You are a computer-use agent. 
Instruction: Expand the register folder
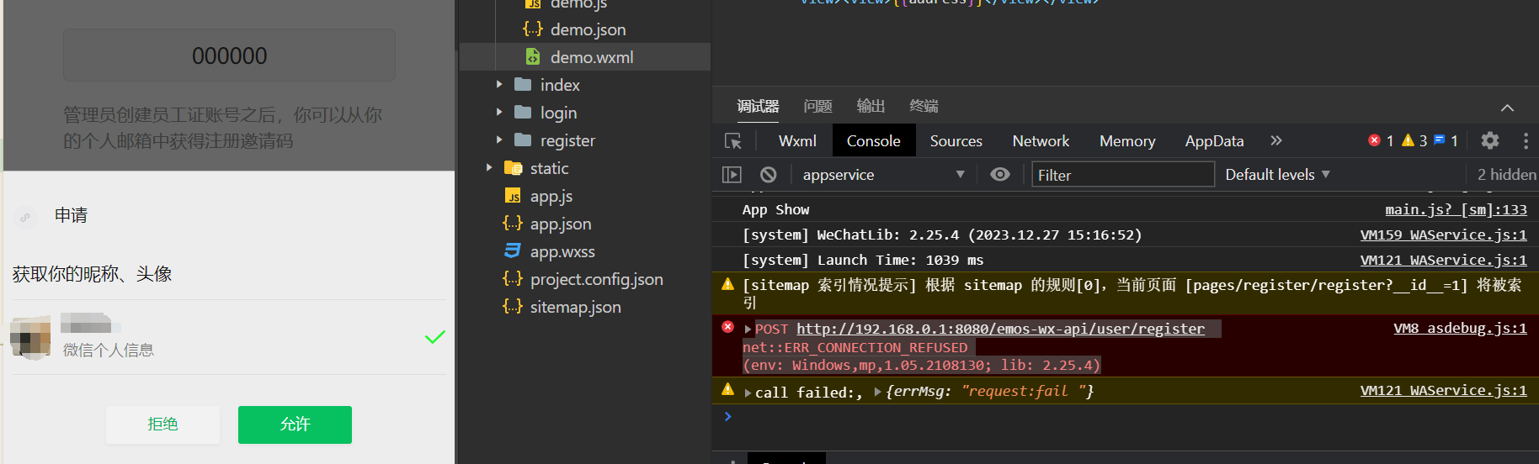pos(499,140)
